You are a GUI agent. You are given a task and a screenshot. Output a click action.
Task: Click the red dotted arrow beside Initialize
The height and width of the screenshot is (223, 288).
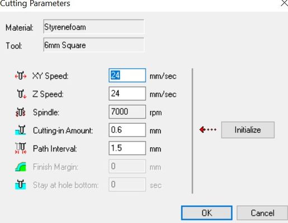pos(208,129)
